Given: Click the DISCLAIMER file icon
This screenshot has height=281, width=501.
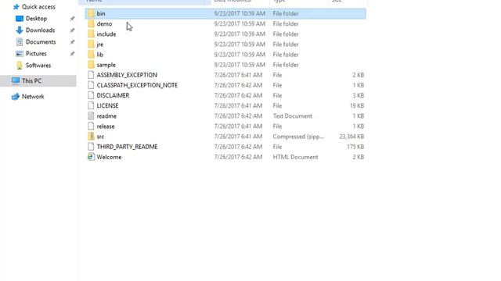Looking at the screenshot, I should click(91, 95).
